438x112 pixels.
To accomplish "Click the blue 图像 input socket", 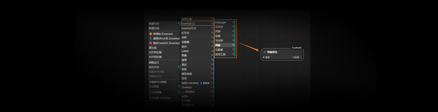I will pos(264,57).
